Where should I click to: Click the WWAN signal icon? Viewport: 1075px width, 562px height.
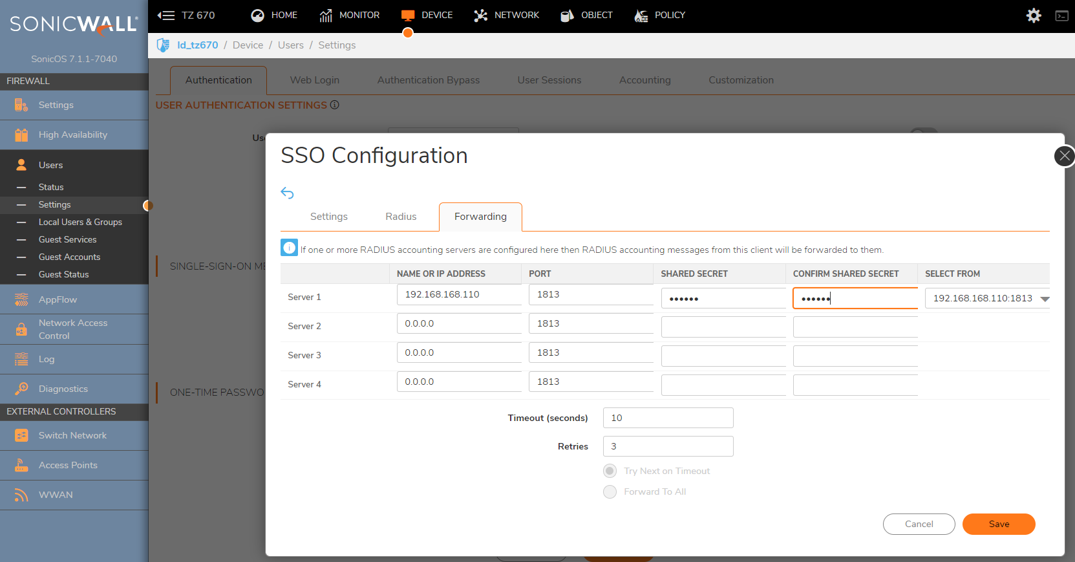21,495
